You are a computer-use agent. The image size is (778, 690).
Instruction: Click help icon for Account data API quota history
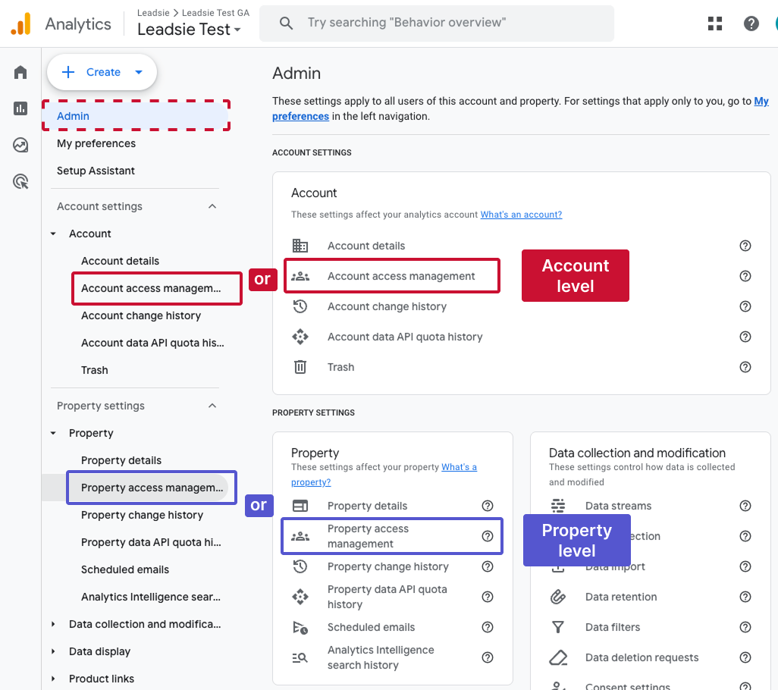pos(745,337)
